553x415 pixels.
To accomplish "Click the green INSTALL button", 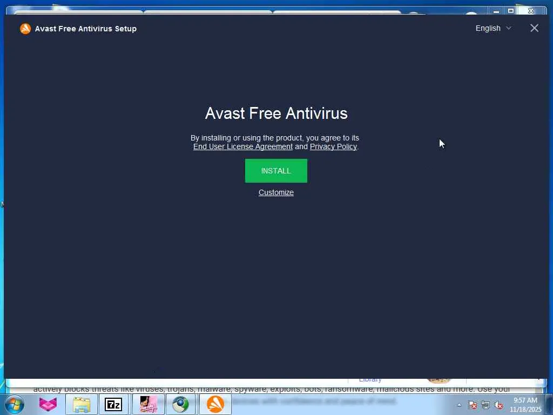I will [x=276, y=171].
